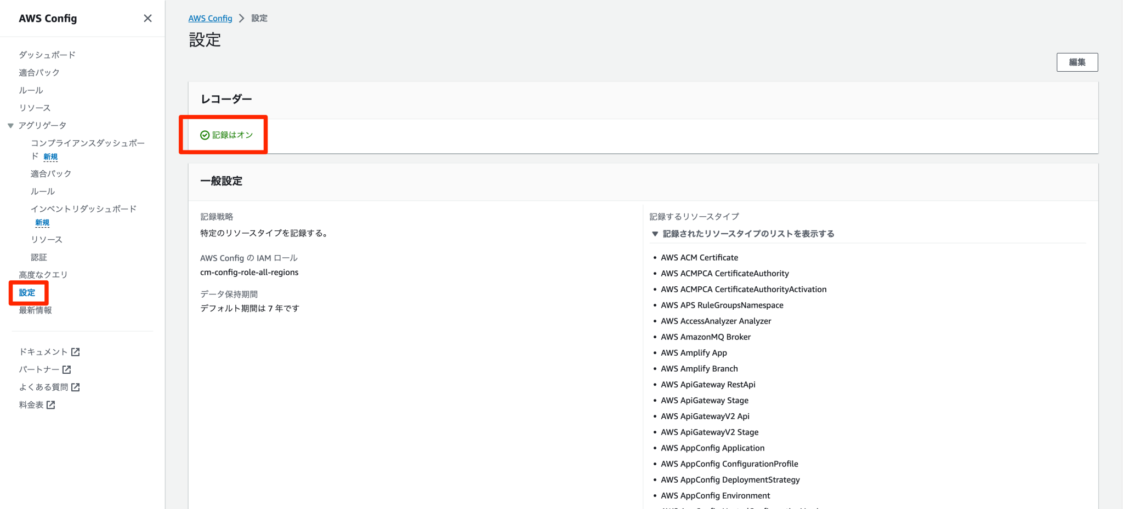Open the AWS Config breadcrumb link
Screen dimensions: 1123x509
[x=210, y=18]
